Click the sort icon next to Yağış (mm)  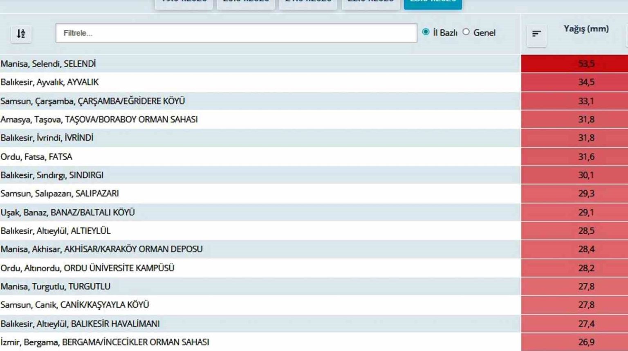(536, 34)
